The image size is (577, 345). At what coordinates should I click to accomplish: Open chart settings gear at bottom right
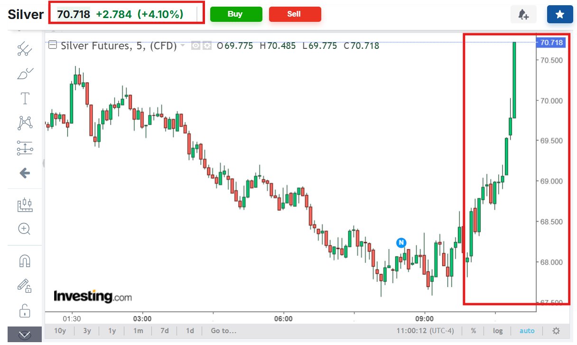pos(557,331)
